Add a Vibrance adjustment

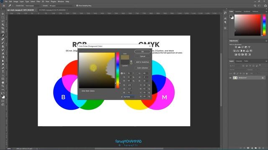(249, 47)
